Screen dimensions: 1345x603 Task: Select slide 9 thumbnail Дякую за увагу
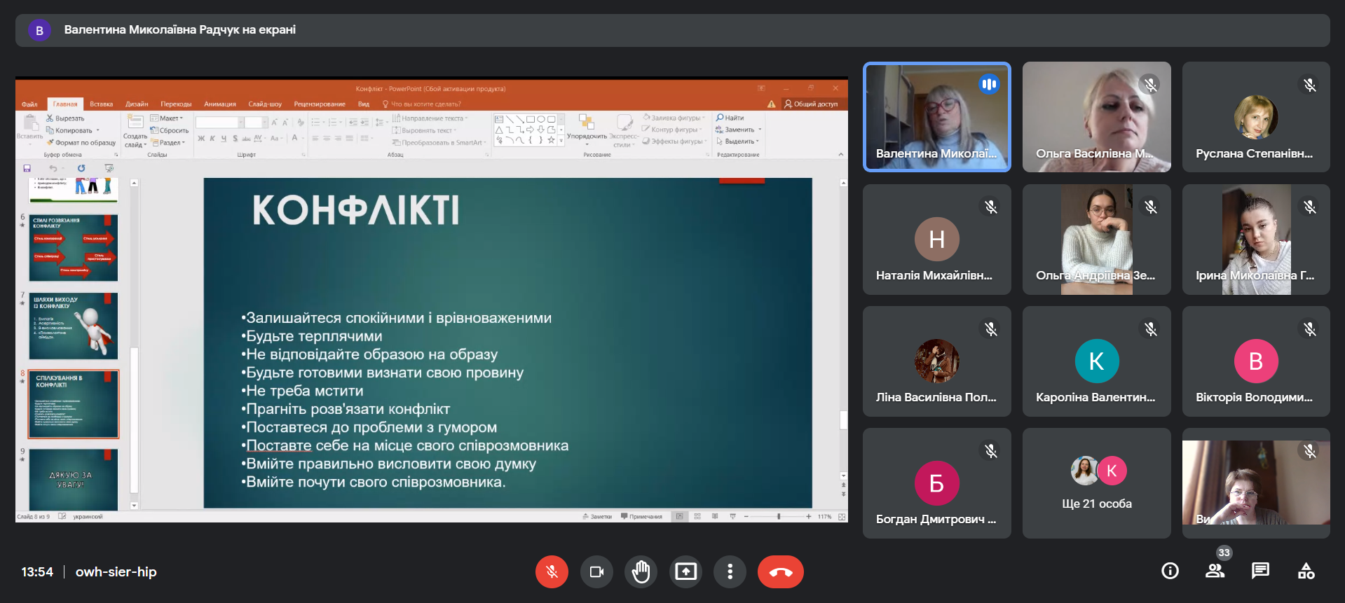[74, 480]
